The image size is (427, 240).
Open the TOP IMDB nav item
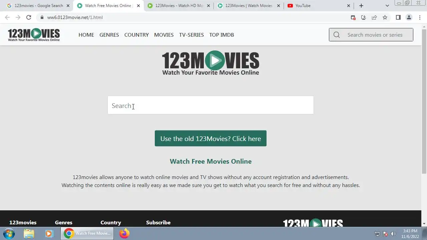(x=222, y=35)
